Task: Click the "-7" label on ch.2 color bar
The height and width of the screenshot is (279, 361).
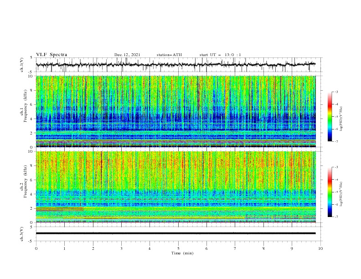Action: pos(336,217)
